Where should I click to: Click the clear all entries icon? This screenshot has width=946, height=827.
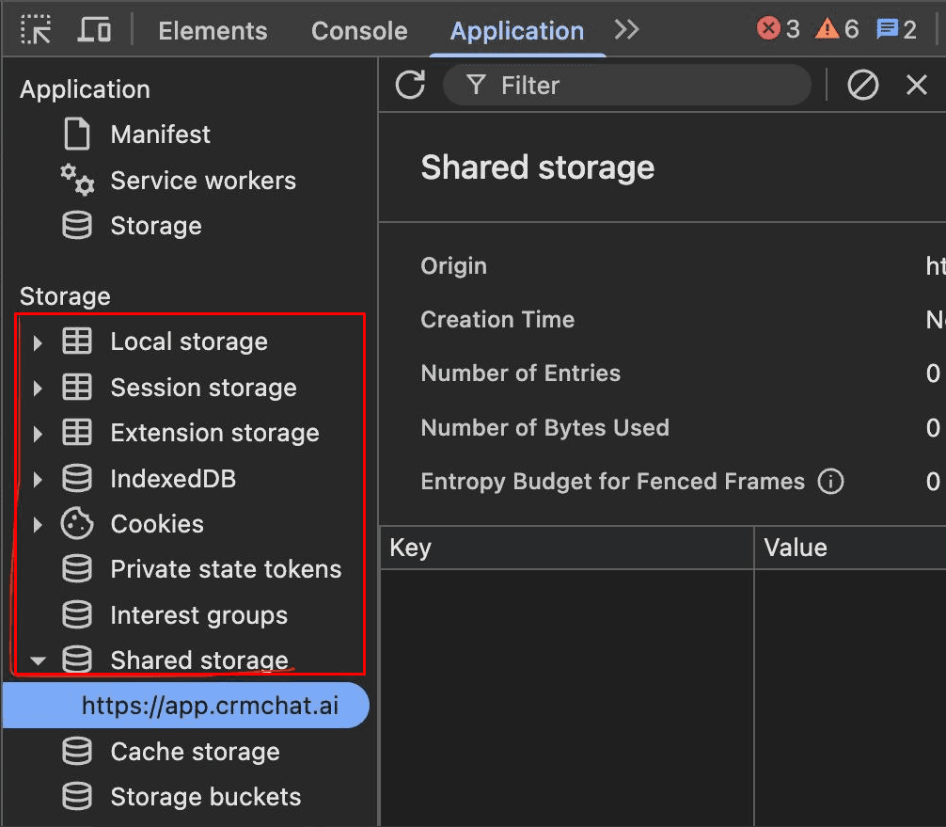862,86
